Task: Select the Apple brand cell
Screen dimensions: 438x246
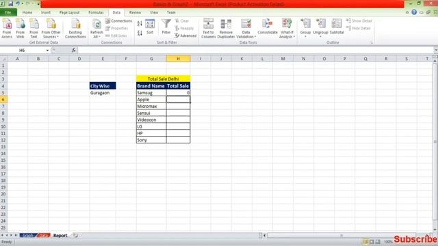Action: pyautogui.click(x=151, y=100)
